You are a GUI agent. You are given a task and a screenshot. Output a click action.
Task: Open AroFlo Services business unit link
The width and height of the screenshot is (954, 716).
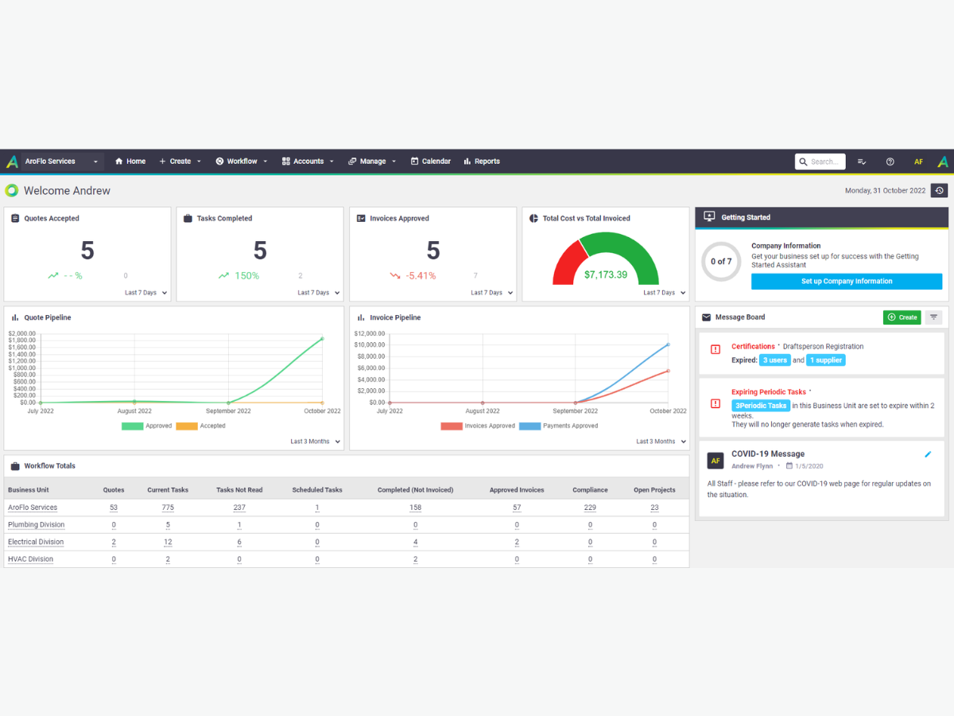click(x=33, y=508)
